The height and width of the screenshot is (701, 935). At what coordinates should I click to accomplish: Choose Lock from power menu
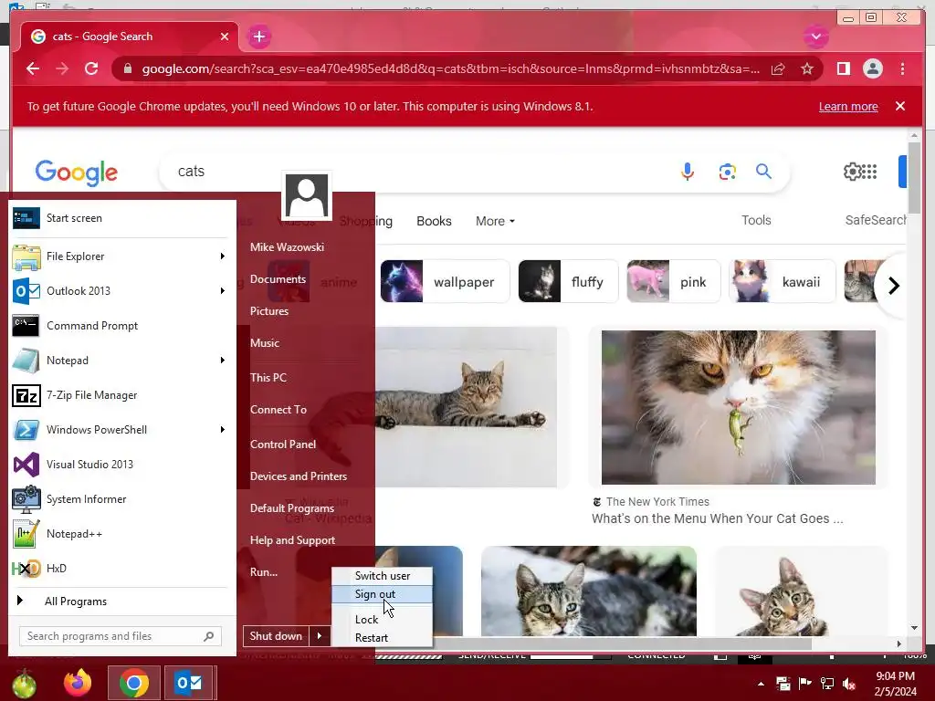383,620
